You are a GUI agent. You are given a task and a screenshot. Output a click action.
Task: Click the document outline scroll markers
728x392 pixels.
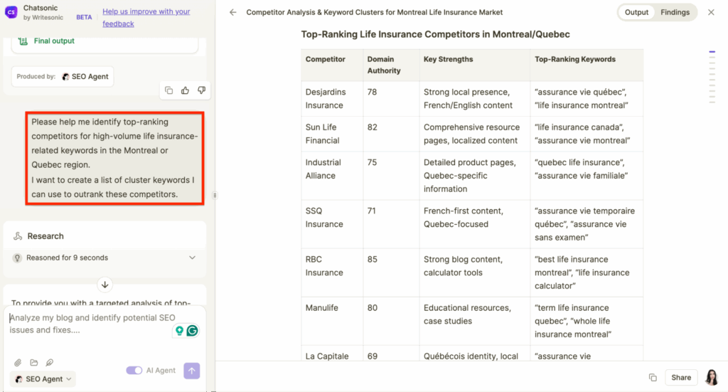[x=712, y=77]
